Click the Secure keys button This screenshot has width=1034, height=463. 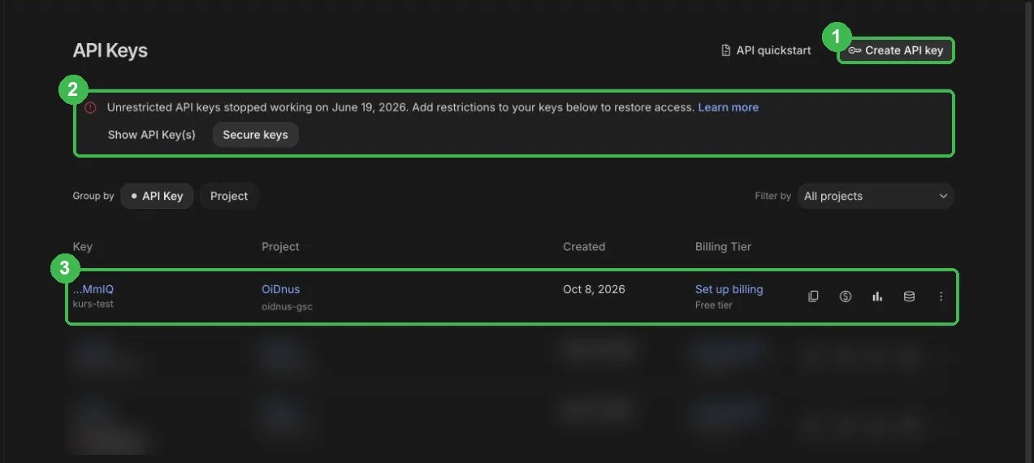pos(255,135)
